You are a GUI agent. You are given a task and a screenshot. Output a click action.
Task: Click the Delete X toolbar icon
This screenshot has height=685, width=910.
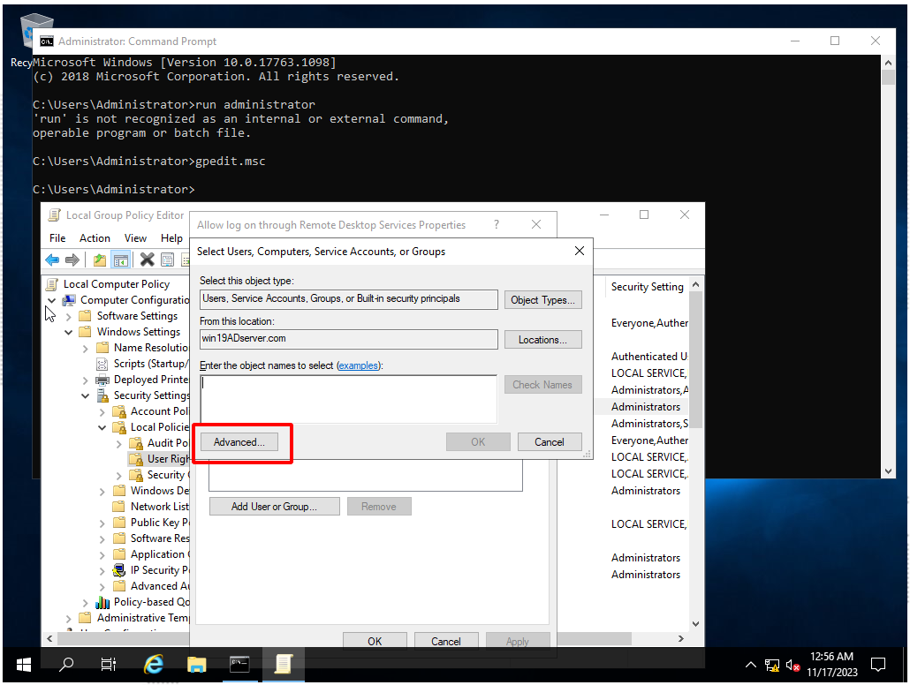pos(147,260)
